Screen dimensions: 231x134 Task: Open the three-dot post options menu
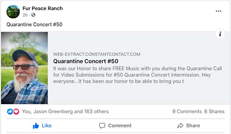click(x=218, y=11)
